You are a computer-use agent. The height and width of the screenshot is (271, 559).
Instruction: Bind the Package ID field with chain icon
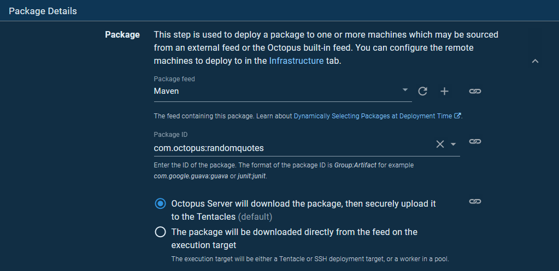coord(475,141)
